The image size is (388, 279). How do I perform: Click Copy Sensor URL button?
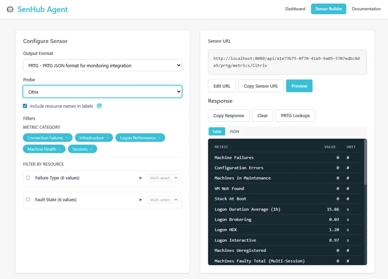point(261,86)
